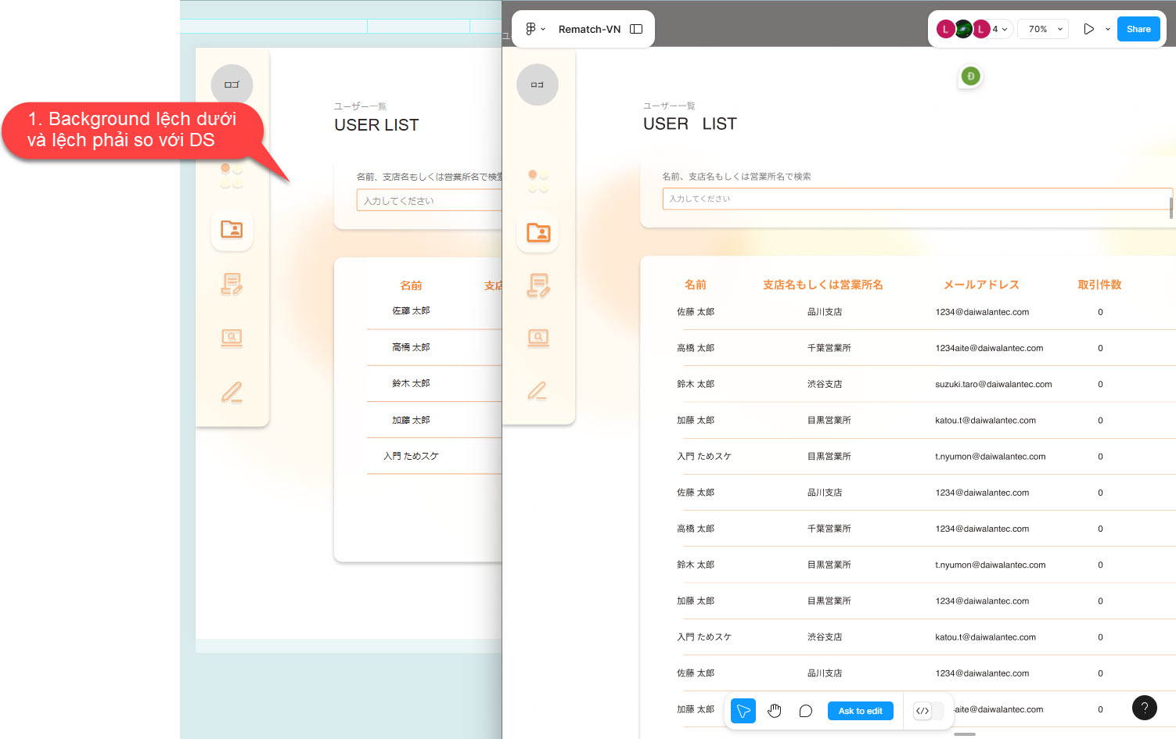Click the search input in the right design
Image resolution: width=1176 pixels, height=739 pixels.
915,199
